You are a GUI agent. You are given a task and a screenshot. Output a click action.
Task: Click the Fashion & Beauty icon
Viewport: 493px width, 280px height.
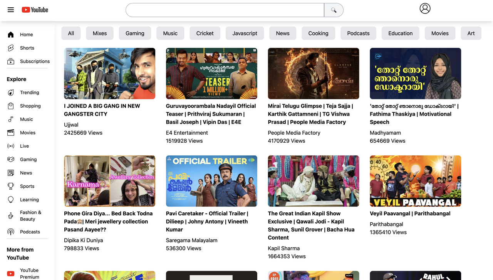pos(11,216)
